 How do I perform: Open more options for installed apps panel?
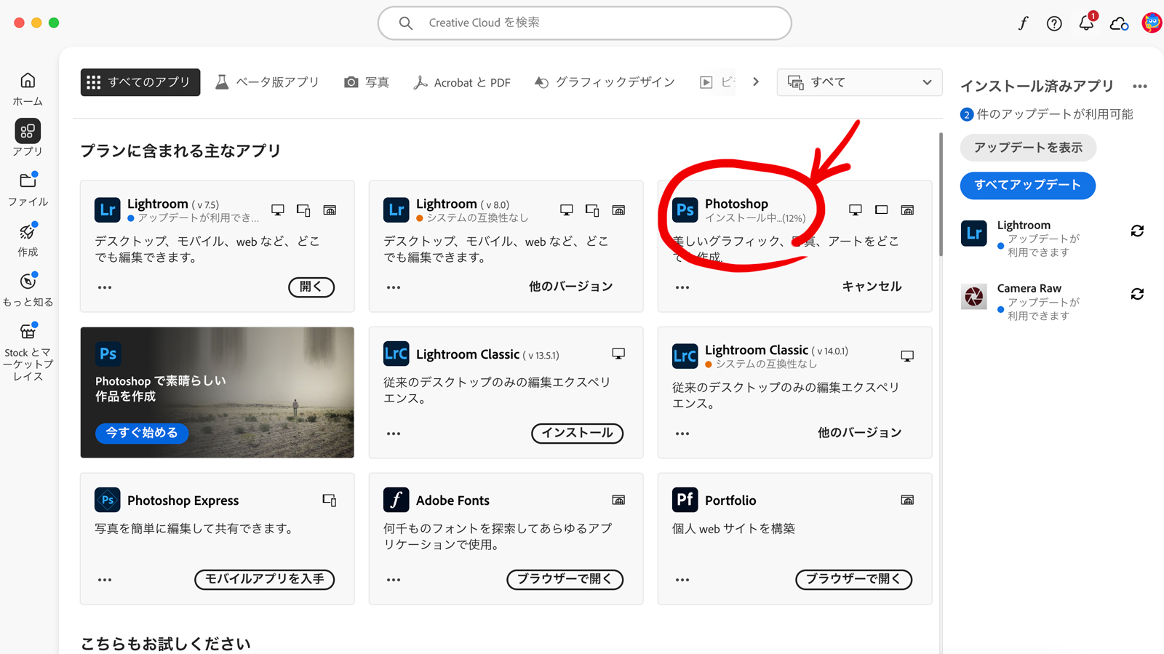(1139, 87)
